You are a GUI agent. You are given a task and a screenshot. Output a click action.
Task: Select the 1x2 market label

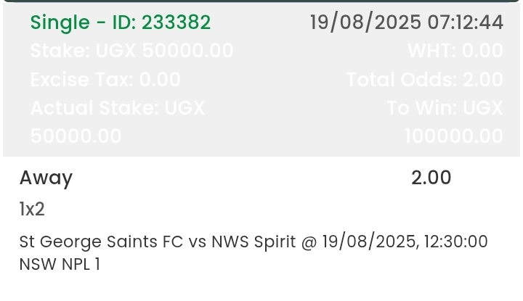pyautogui.click(x=32, y=210)
